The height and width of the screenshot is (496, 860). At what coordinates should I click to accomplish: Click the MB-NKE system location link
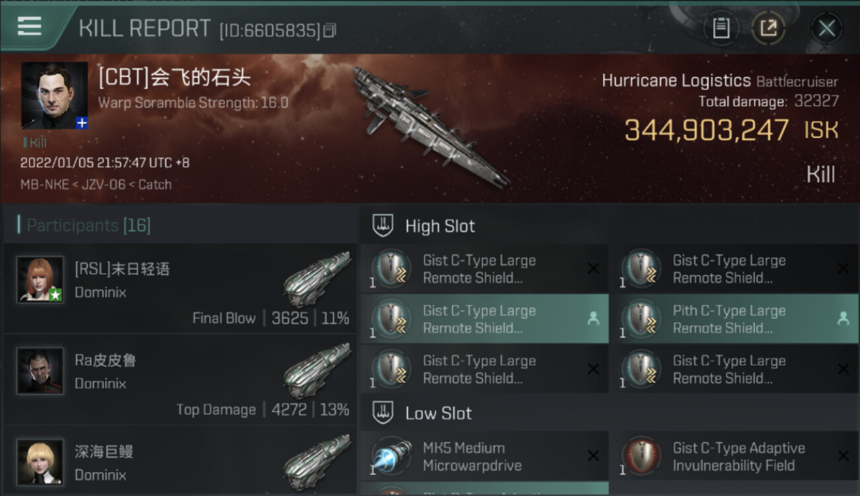(x=44, y=185)
